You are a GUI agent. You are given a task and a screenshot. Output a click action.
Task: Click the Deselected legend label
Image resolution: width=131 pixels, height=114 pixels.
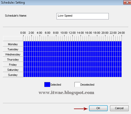[87, 85]
